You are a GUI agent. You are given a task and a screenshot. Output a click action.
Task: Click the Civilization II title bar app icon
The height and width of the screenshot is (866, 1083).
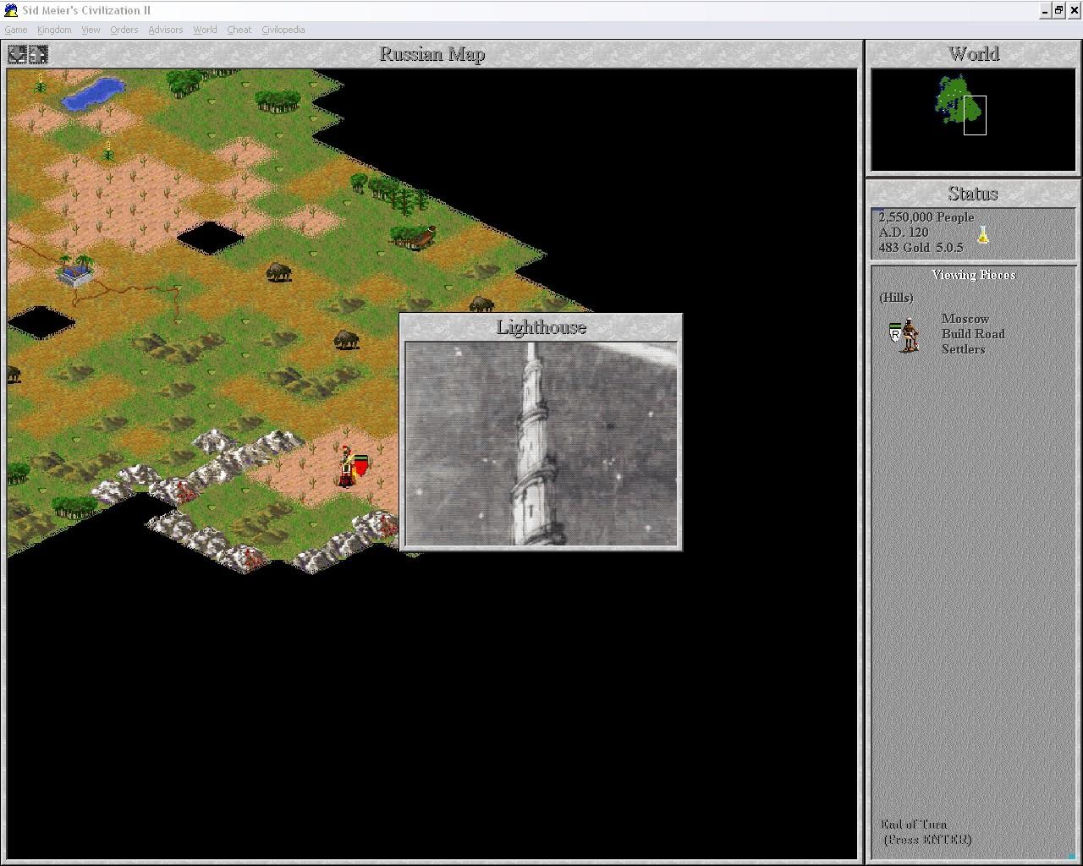pos(11,10)
